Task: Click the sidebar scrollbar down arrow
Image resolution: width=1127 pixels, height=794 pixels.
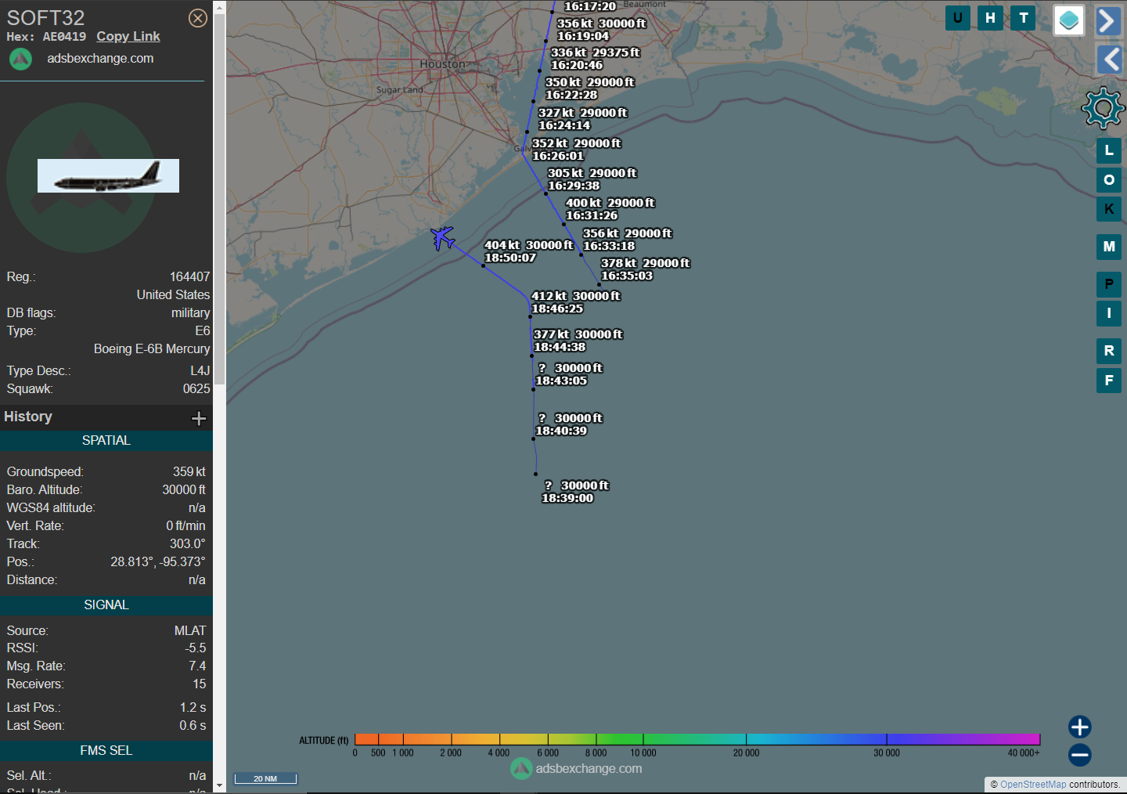Action: click(219, 785)
